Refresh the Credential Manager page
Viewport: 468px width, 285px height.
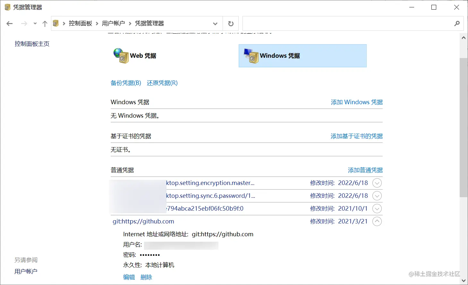(x=231, y=24)
